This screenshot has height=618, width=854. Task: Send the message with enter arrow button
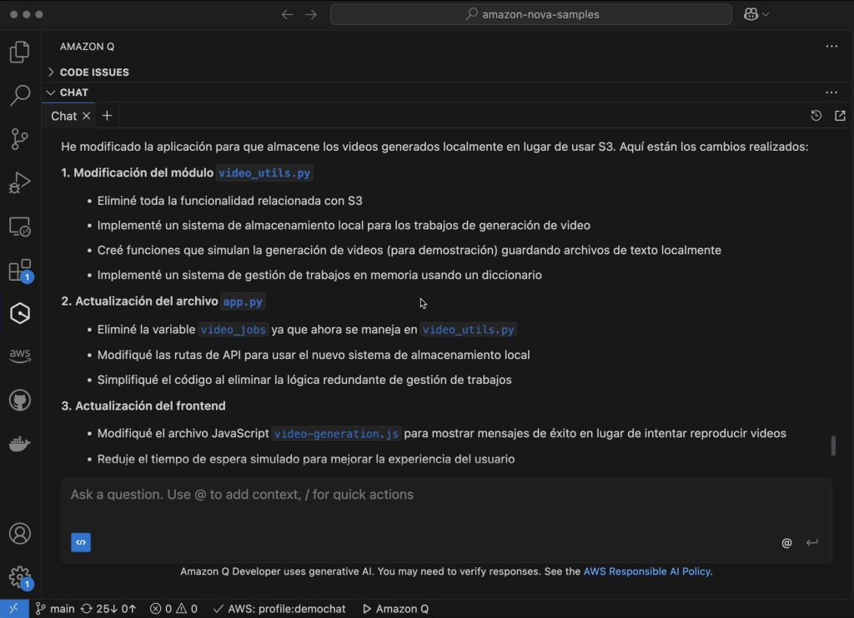(812, 543)
